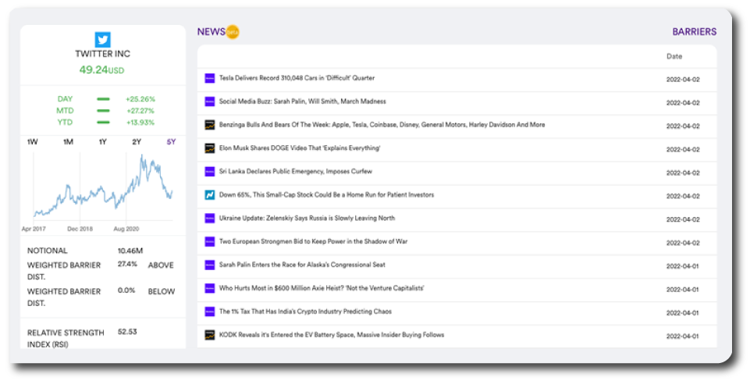
Task: Select the 1M chart range
Action: pos(68,141)
